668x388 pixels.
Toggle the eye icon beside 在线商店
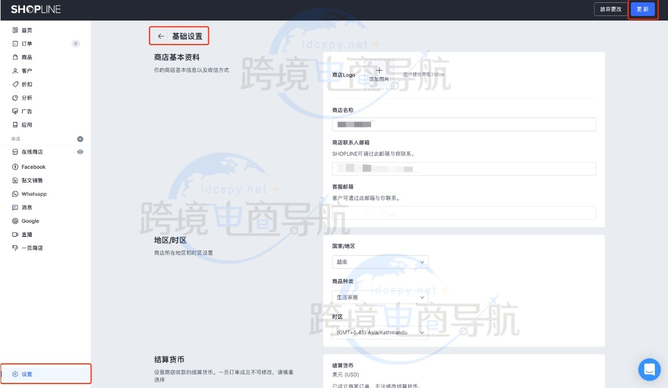81,152
